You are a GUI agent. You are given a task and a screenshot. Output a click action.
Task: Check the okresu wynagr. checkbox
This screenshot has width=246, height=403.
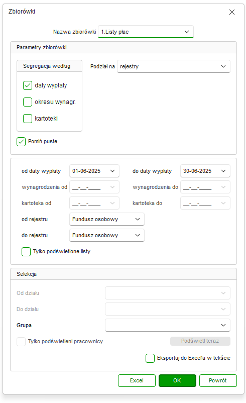pos(28,102)
